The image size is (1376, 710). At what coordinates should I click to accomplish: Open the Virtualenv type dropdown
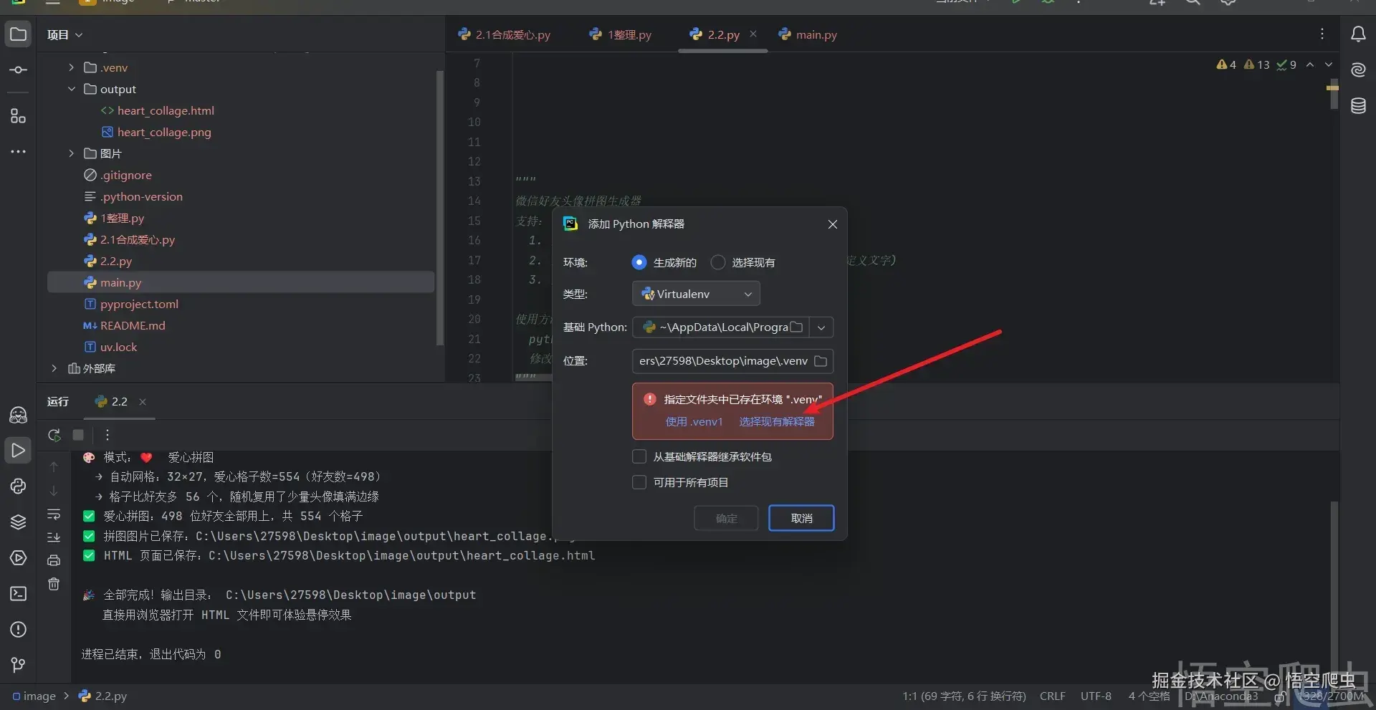tap(696, 294)
